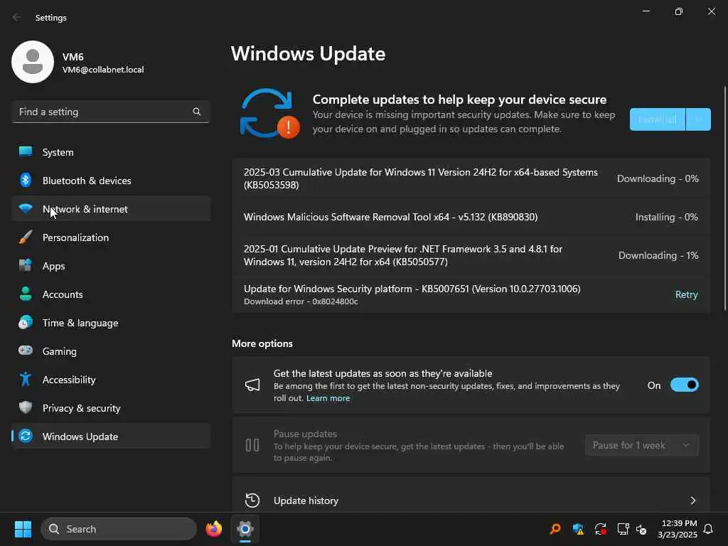This screenshot has height=546, width=728.
Task: Switch to Accounts settings
Action: [x=111, y=294]
